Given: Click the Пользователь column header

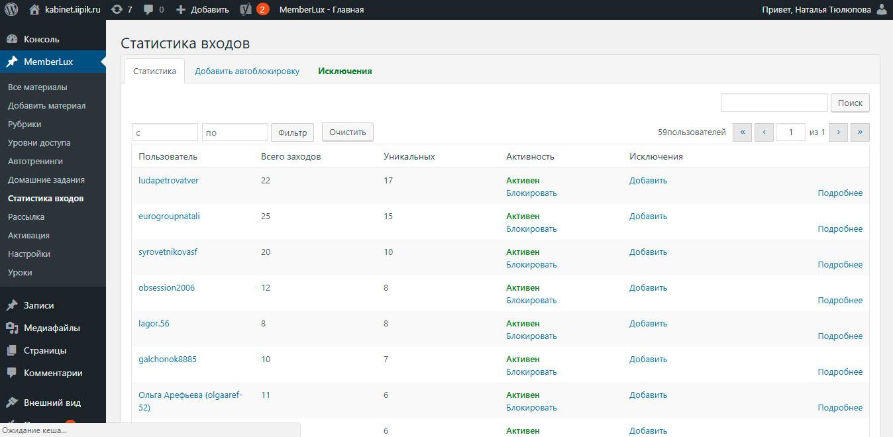Looking at the screenshot, I should pos(168,156).
